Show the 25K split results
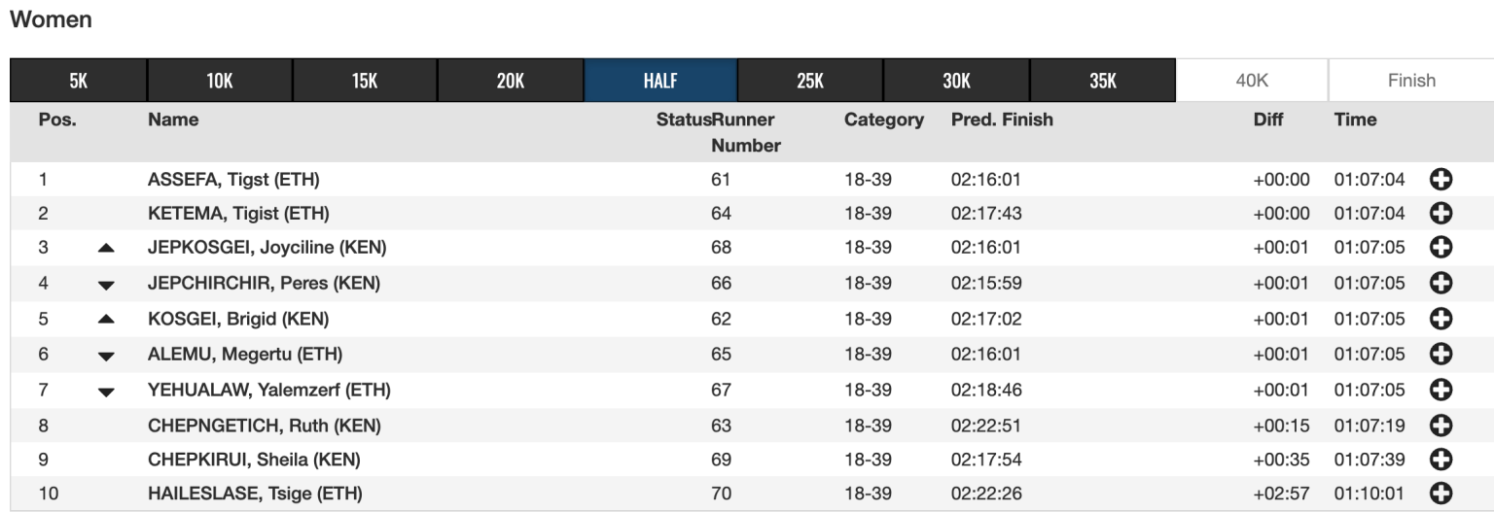The height and width of the screenshot is (512, 1494). tap(810, 82)
